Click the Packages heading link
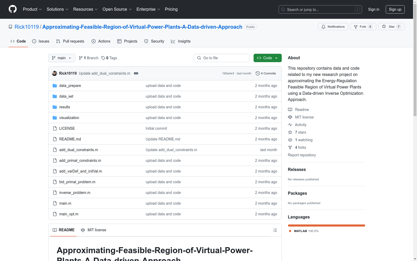 point(297,193)
